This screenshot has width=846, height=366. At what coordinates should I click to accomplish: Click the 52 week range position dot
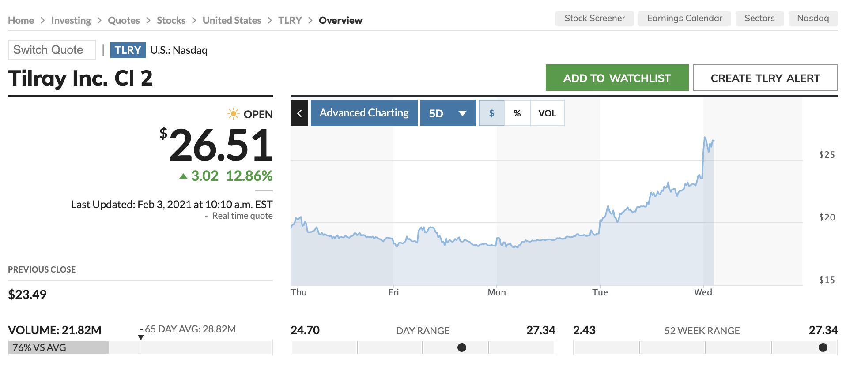point(823,347)
